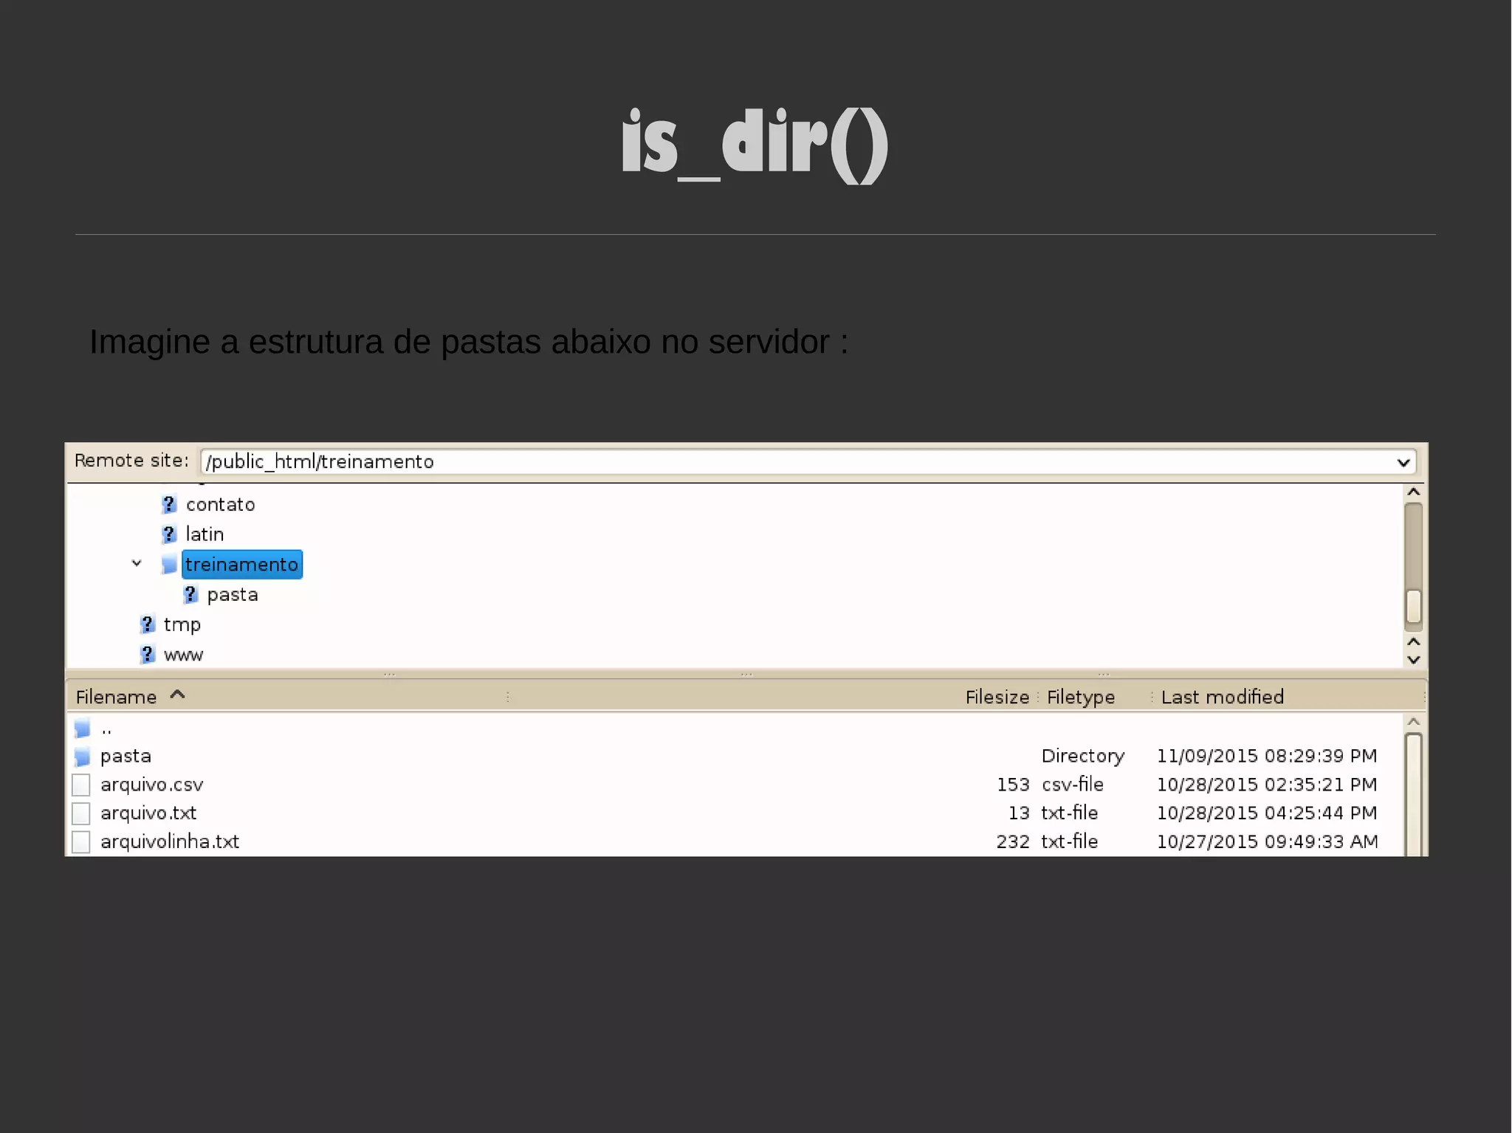Click the txt-file type cell of arquivo.txt
Screen dimensions: 1512x1133
[x=1069, y=813]
